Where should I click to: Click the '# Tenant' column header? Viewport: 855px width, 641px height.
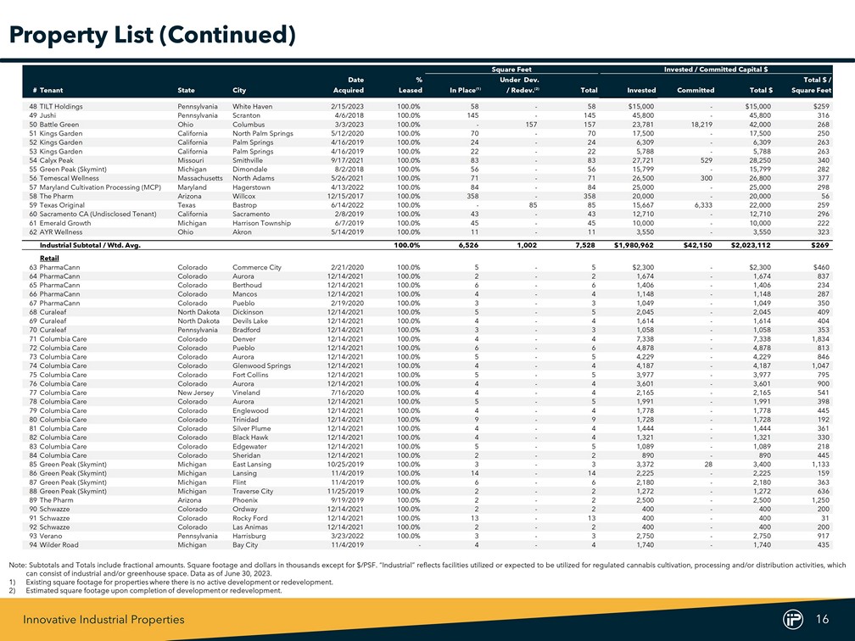tap(48, 90)
